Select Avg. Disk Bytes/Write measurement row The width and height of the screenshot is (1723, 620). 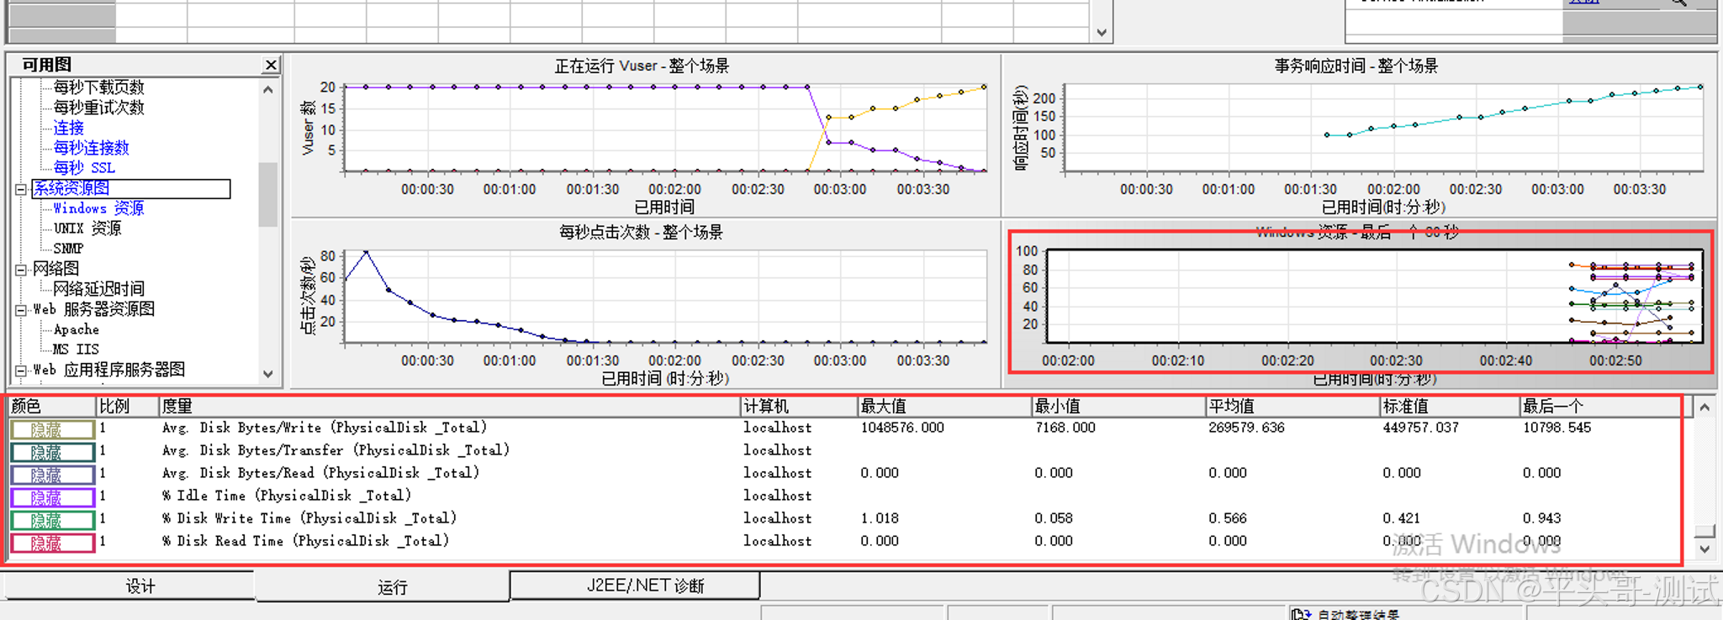click(845, 428)
